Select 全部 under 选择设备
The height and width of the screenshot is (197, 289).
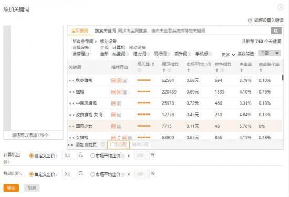point(104,48)
